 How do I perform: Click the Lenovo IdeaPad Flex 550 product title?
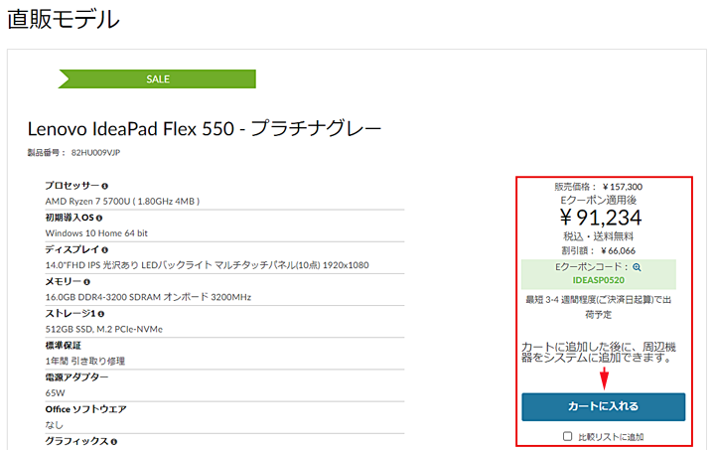(x=205, y=128)
